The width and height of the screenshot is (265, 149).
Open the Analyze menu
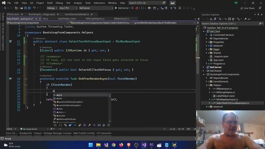(x=77, y=3)
